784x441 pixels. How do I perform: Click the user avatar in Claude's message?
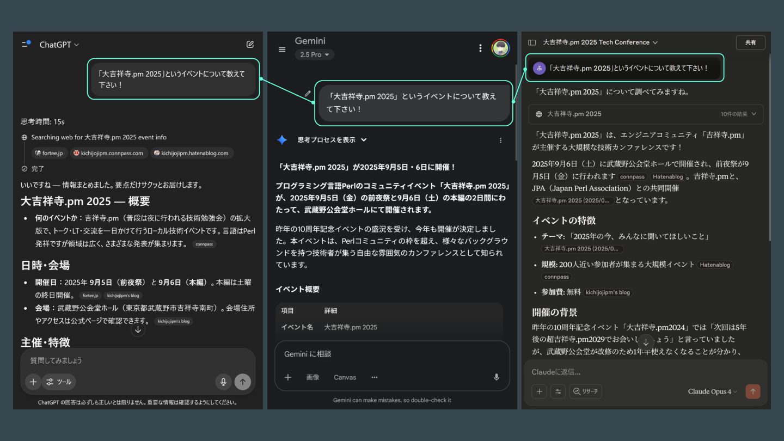539,68
